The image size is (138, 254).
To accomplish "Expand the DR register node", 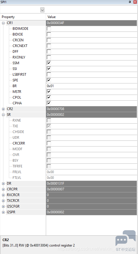I will point(3,183).
